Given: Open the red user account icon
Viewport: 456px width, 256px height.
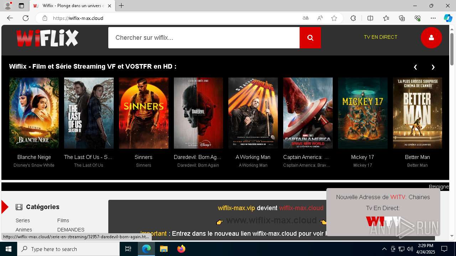Looking at the screenshot, I should coord(431,37).
